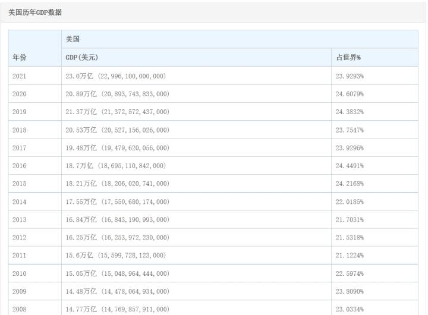Select the 2010 year cell
The width and height of the screenshot is (428, 315).
pyautogui.click(x=19, y=273)
